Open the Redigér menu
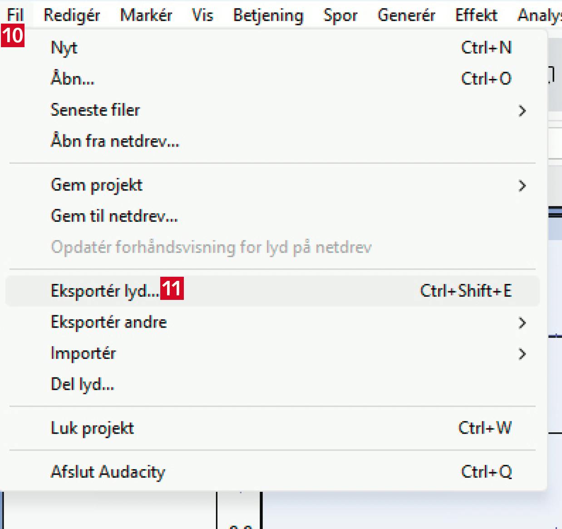The image size is (562, 529). (x=72, y=15)
